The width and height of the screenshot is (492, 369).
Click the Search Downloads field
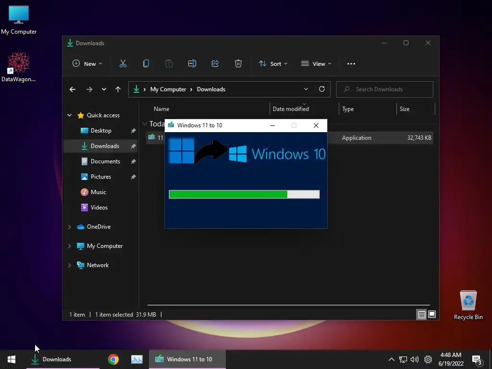pyautogui.click(x=385, y=89)
